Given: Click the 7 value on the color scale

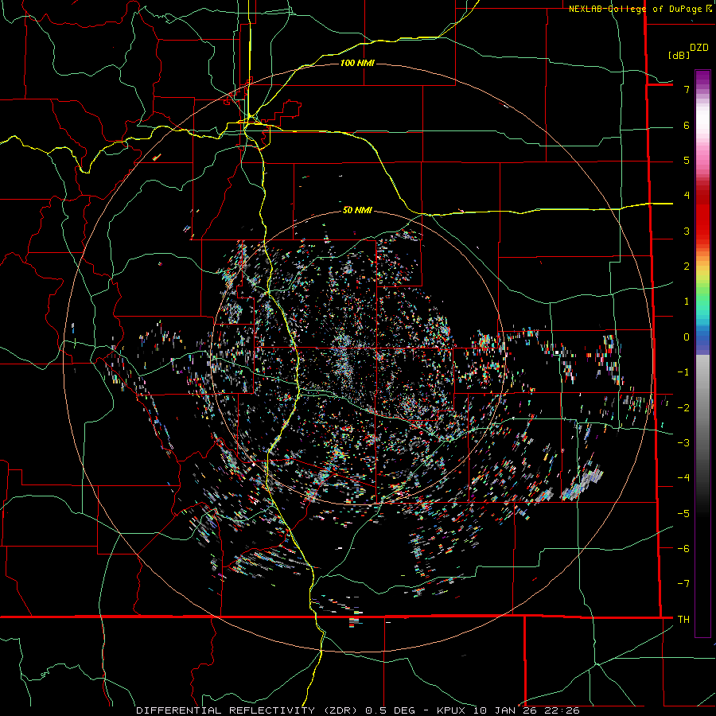Looking at the screenshot, I should point(687,89).
